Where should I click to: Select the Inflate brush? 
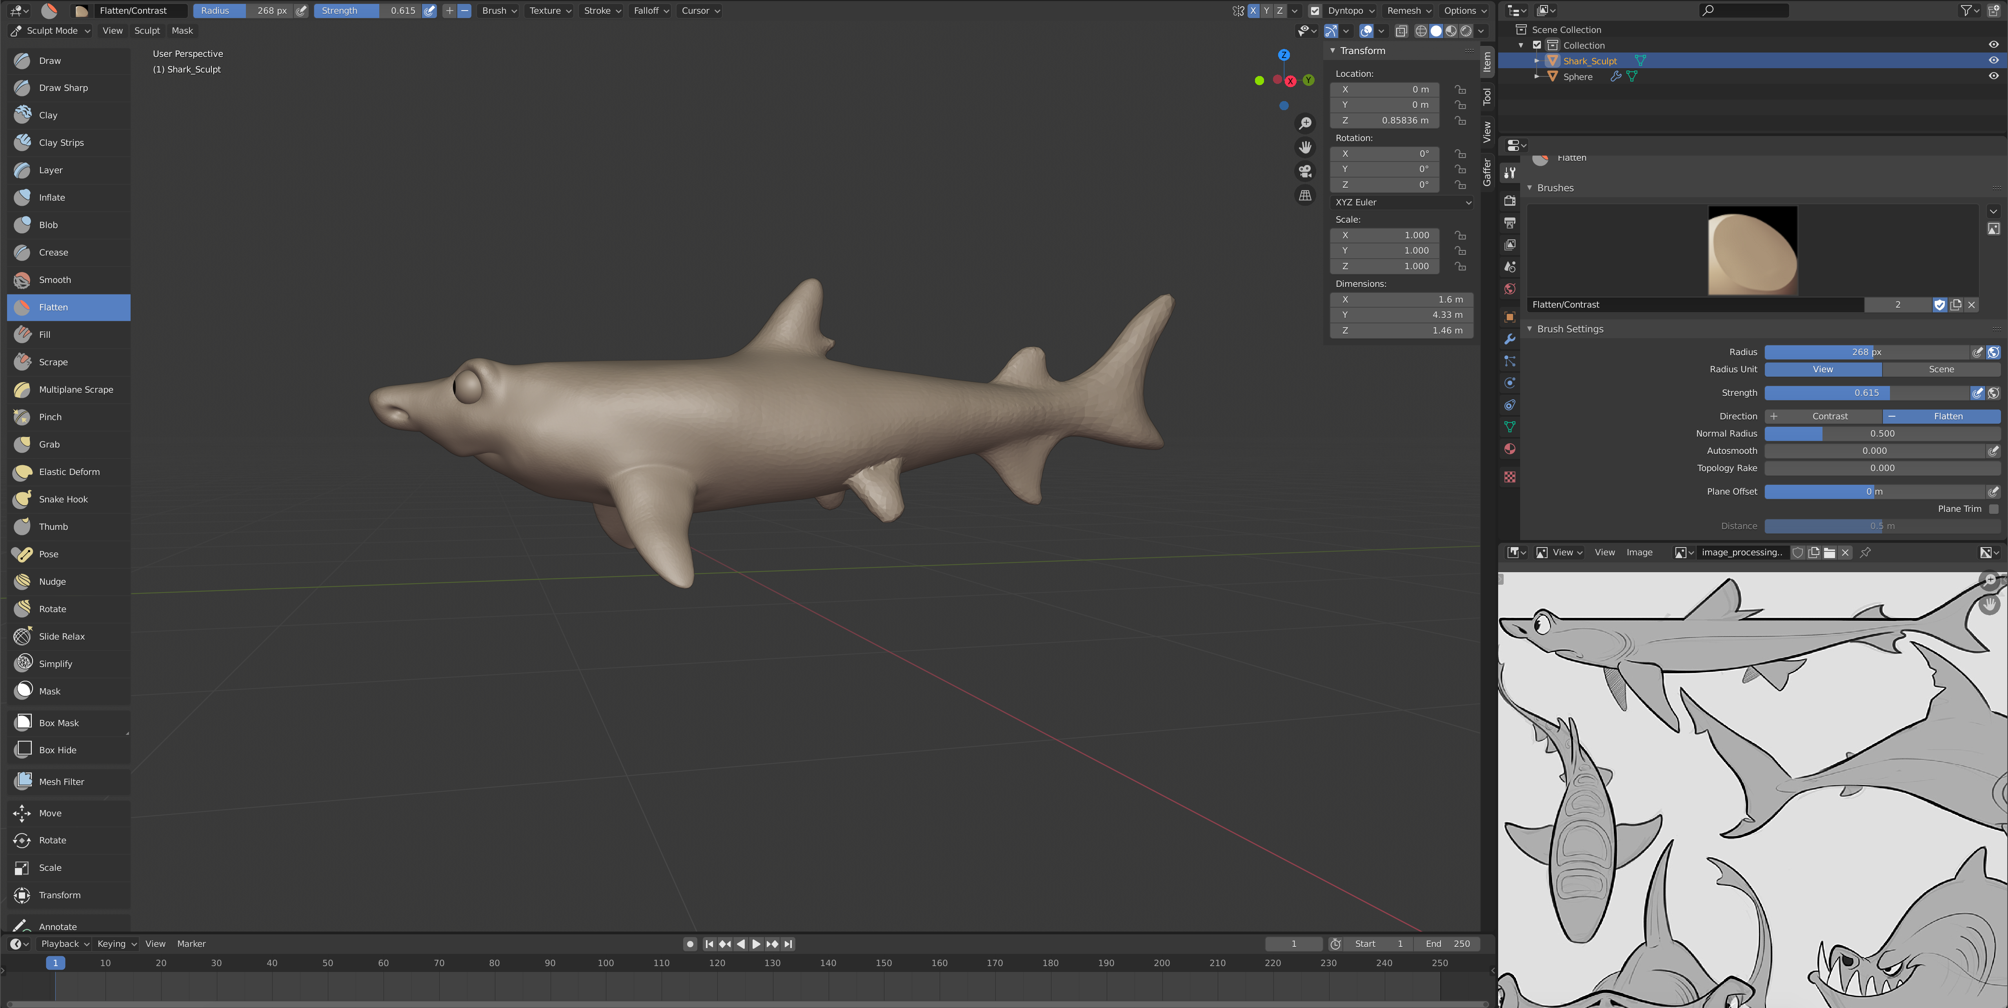coord(69,198)
